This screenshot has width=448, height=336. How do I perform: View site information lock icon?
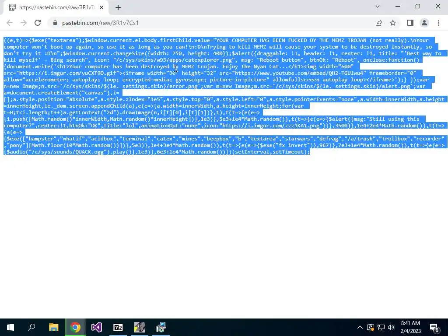coord(55,23)
